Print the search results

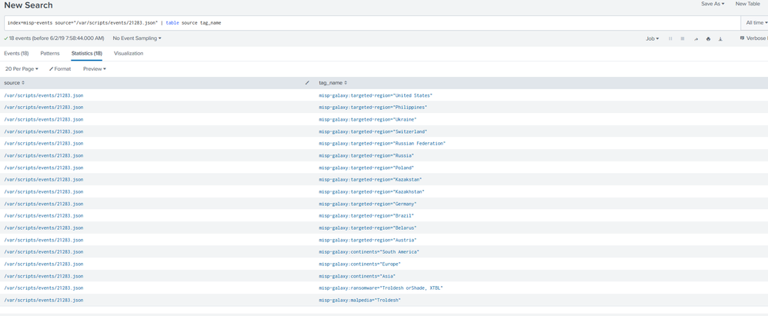coord(708,38)
